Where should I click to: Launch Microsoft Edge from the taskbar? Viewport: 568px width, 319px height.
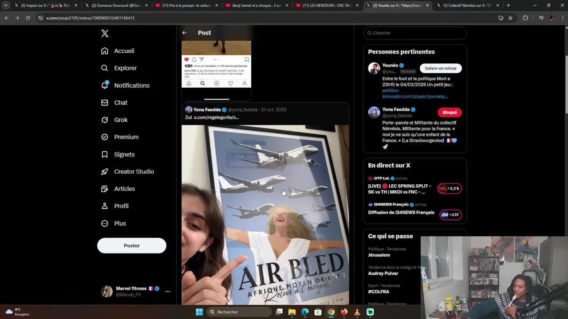[305, 312]
